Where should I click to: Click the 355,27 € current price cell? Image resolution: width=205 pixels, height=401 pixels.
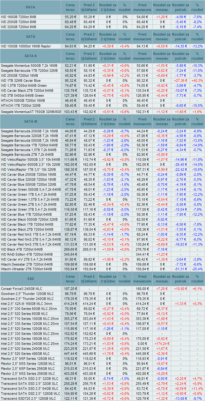(71, 319)
